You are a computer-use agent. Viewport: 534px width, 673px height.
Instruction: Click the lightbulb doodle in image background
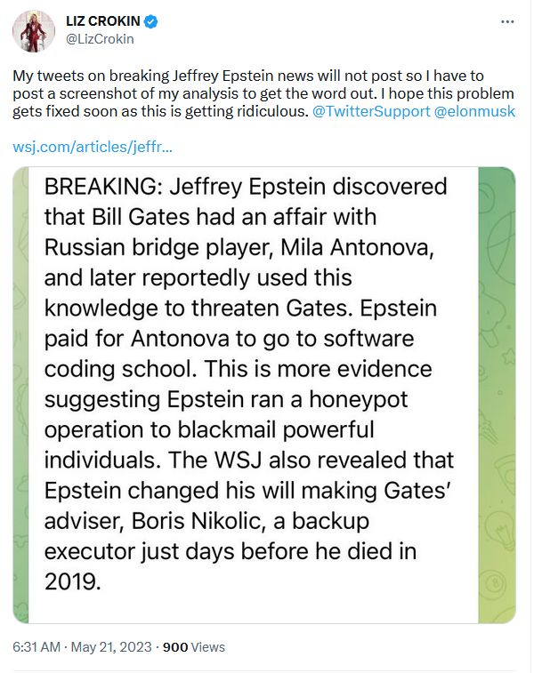(x=501, y=529)
